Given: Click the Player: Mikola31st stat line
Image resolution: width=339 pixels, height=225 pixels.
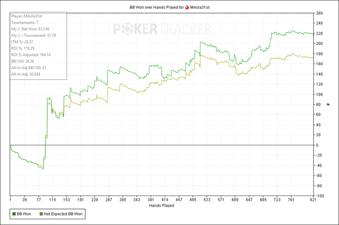Looking at the screenshot, I should point(27,16).
